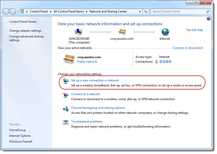The image size is (217, 154).
Task: Click the JMACBOOKAIR computer icon
Action: tap(79, 32)
